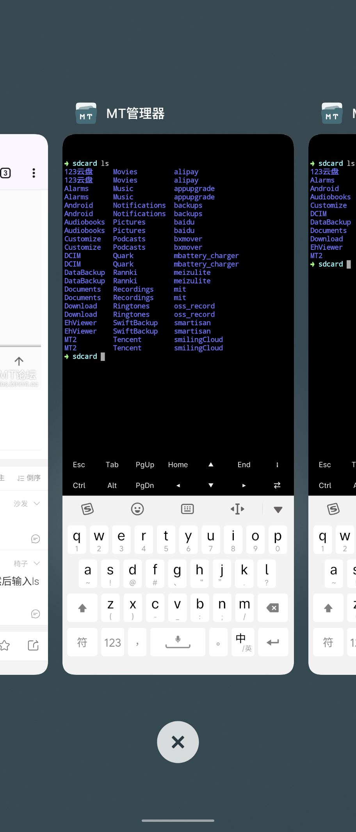Tap Esc key in the right terminal card
The width and height of the screenshot is (356, 832).
325,464
